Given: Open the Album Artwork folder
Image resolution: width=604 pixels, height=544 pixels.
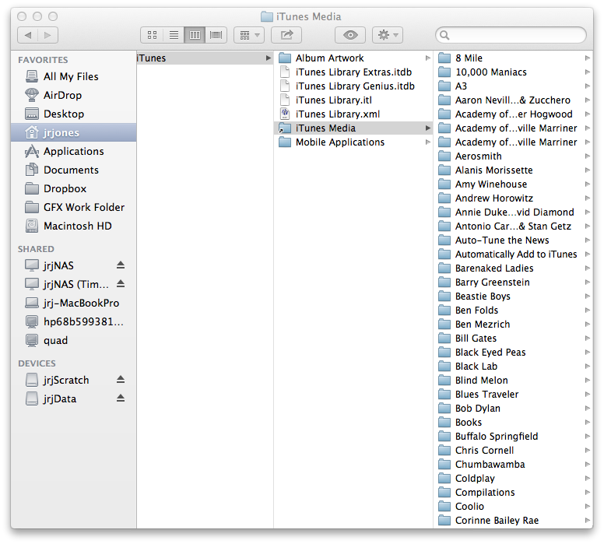Looking at the screenshot, I should (353, 58).
